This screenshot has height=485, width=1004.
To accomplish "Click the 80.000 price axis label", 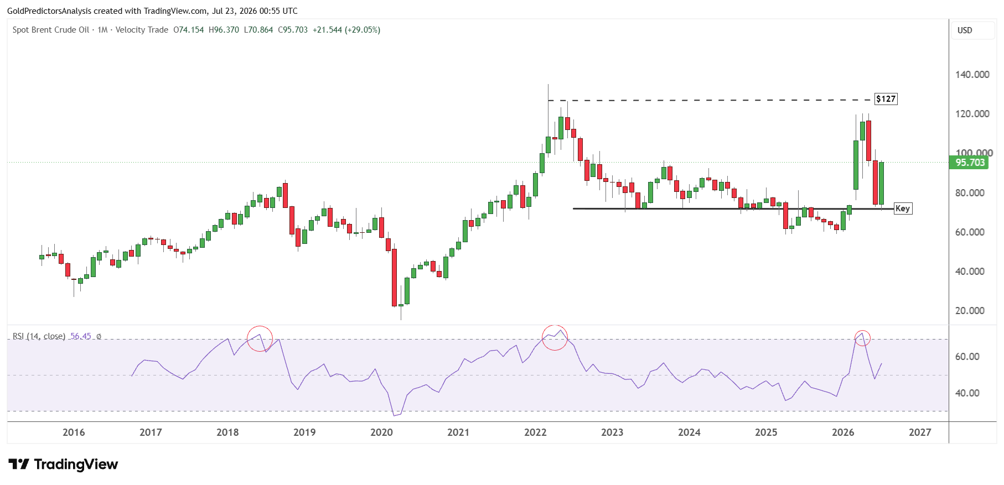I will 970,193.
